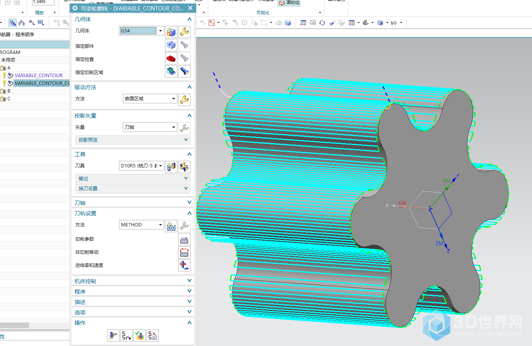
Task: Toggle the 面的边 (face edges) option
Action: [289, 3]
